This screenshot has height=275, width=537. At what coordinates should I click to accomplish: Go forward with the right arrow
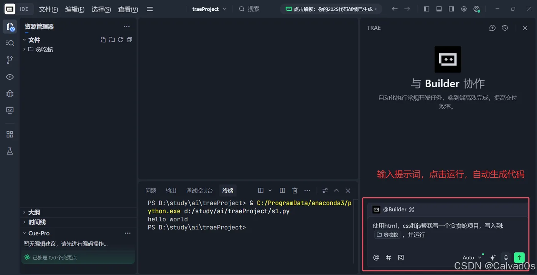click(407, 9)
